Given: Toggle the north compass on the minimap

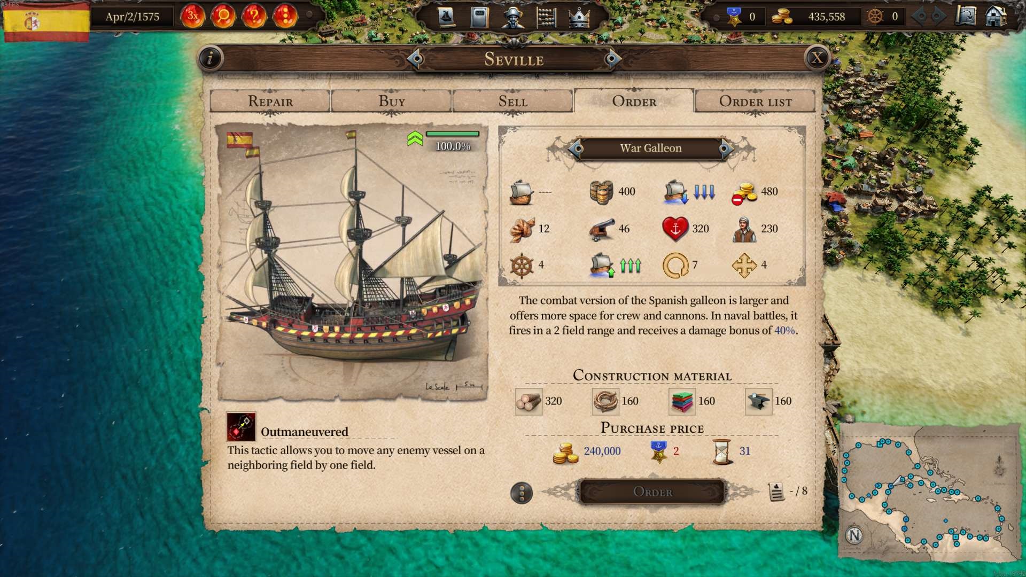Looking at the screenshot, I should coord(854,535).
